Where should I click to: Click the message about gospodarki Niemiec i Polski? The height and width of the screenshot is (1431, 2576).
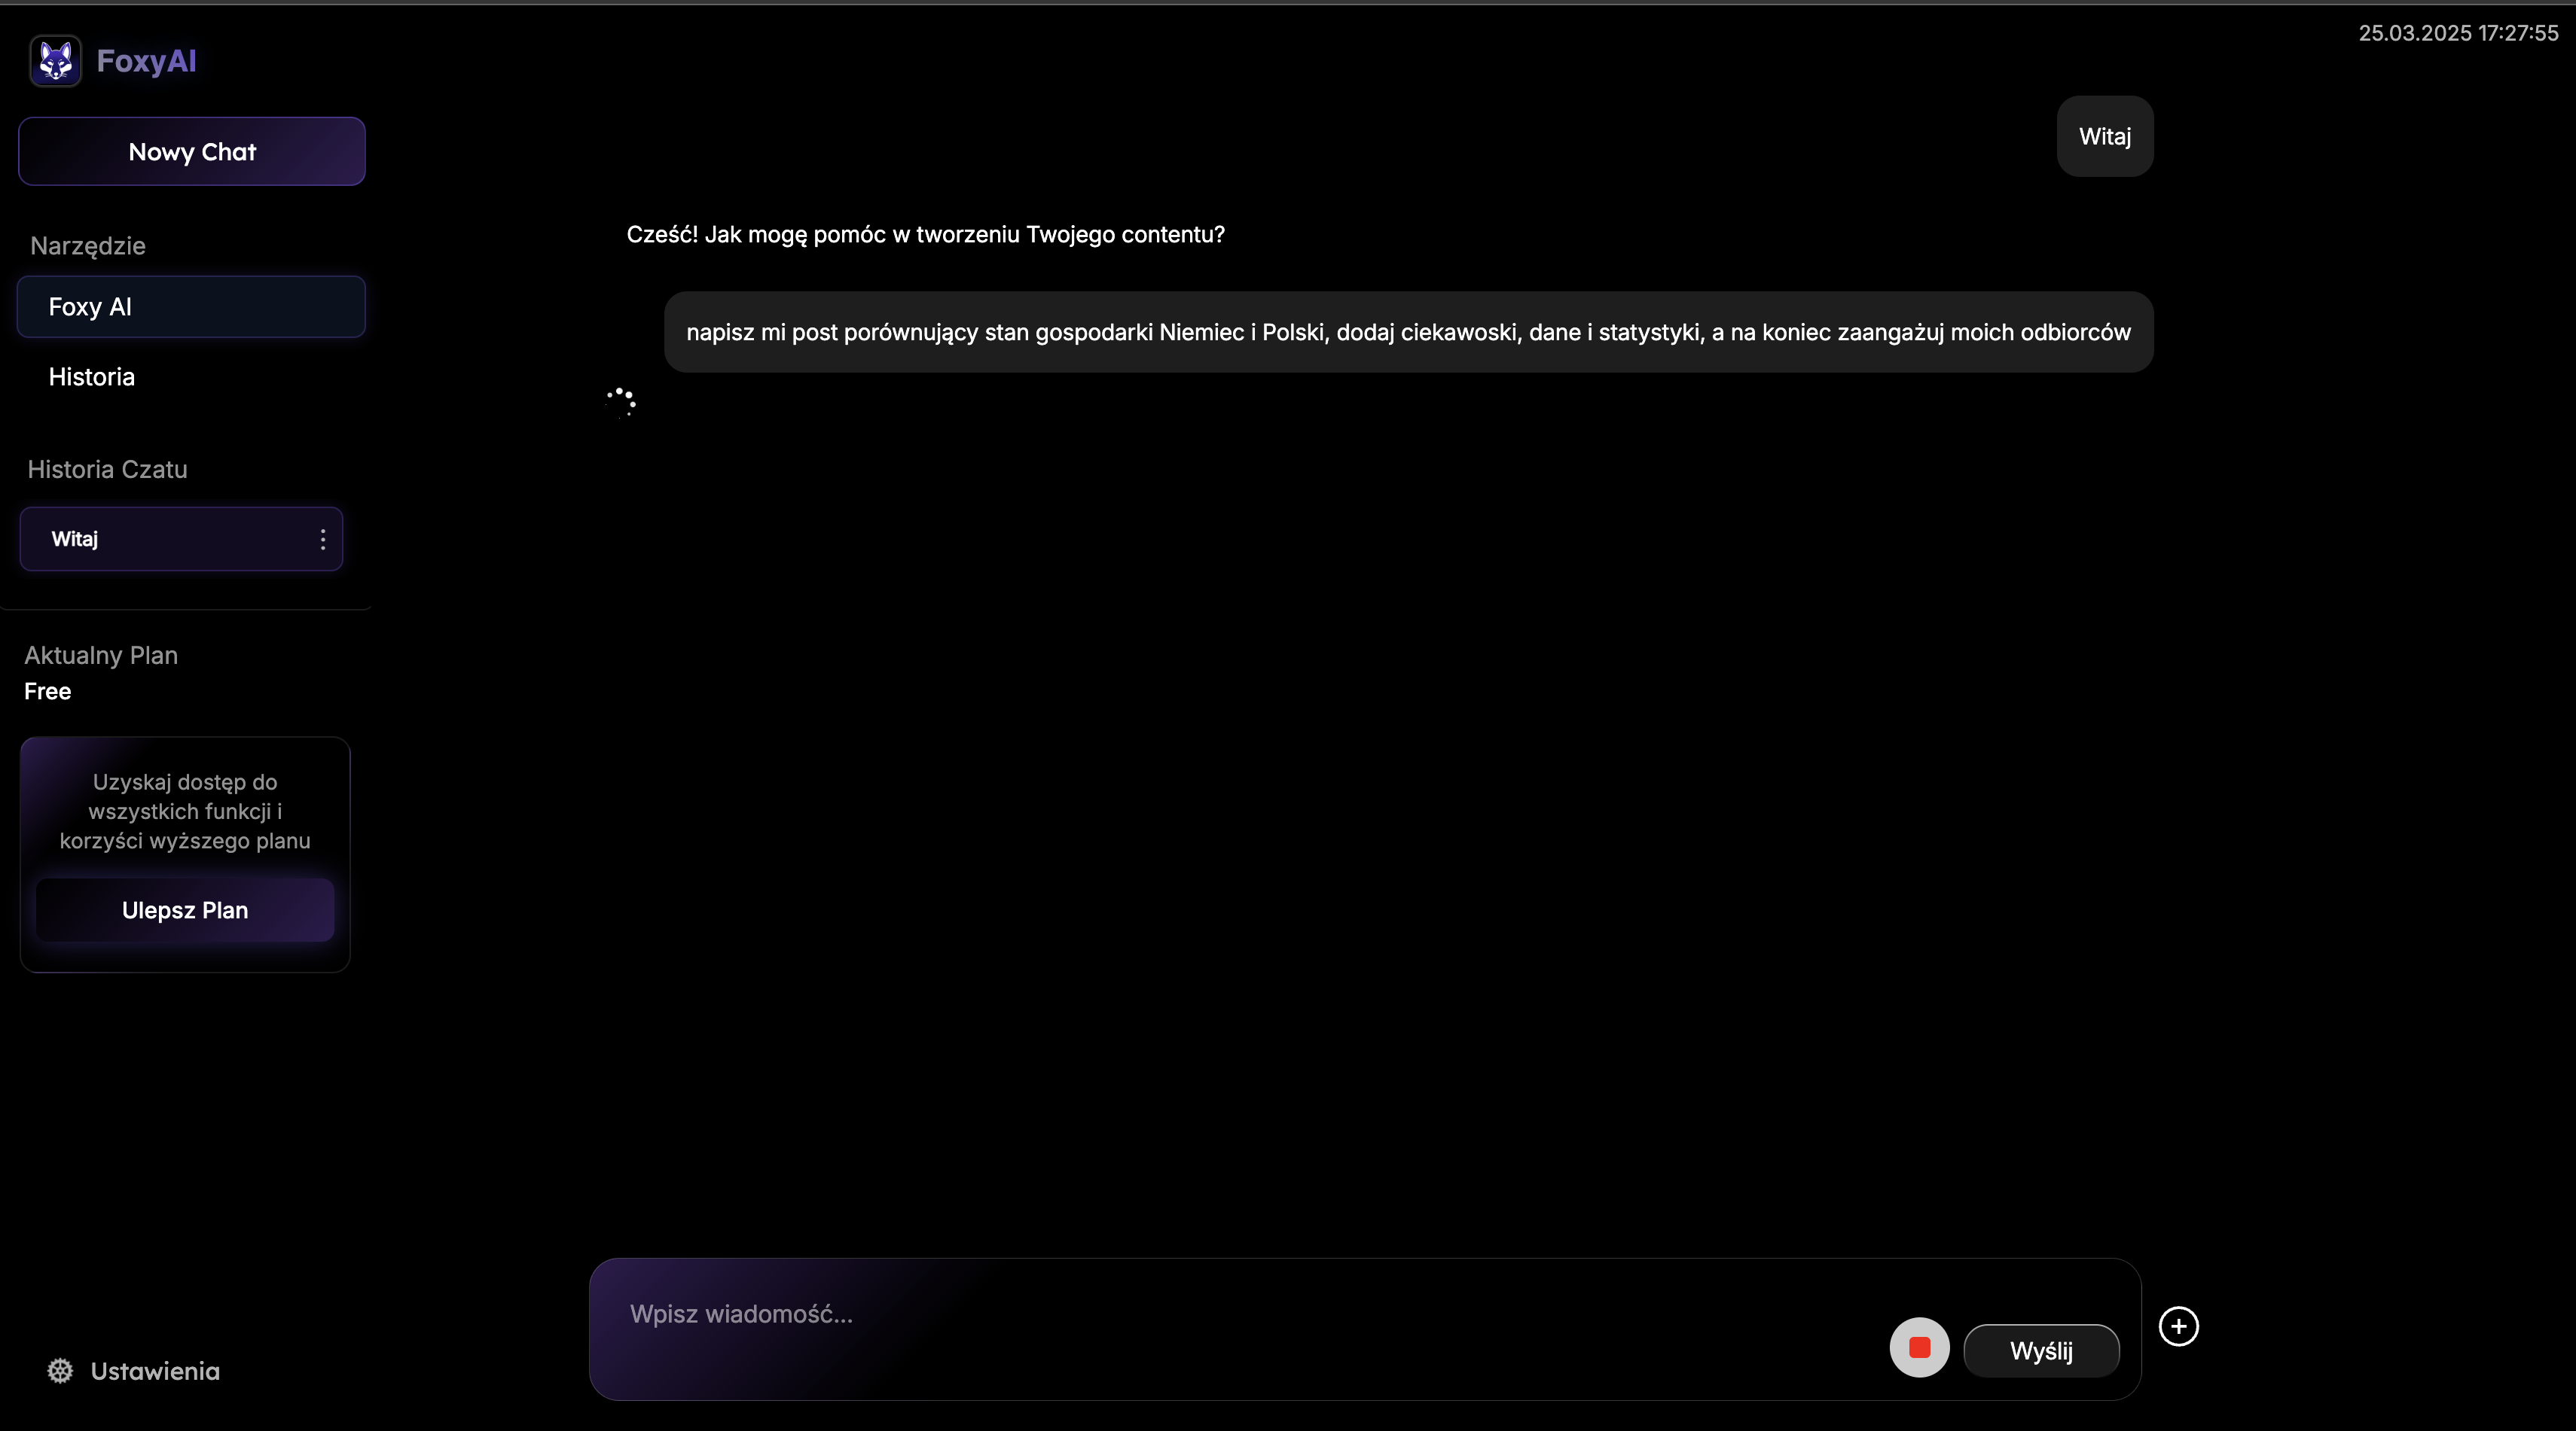coord(1408,332)
